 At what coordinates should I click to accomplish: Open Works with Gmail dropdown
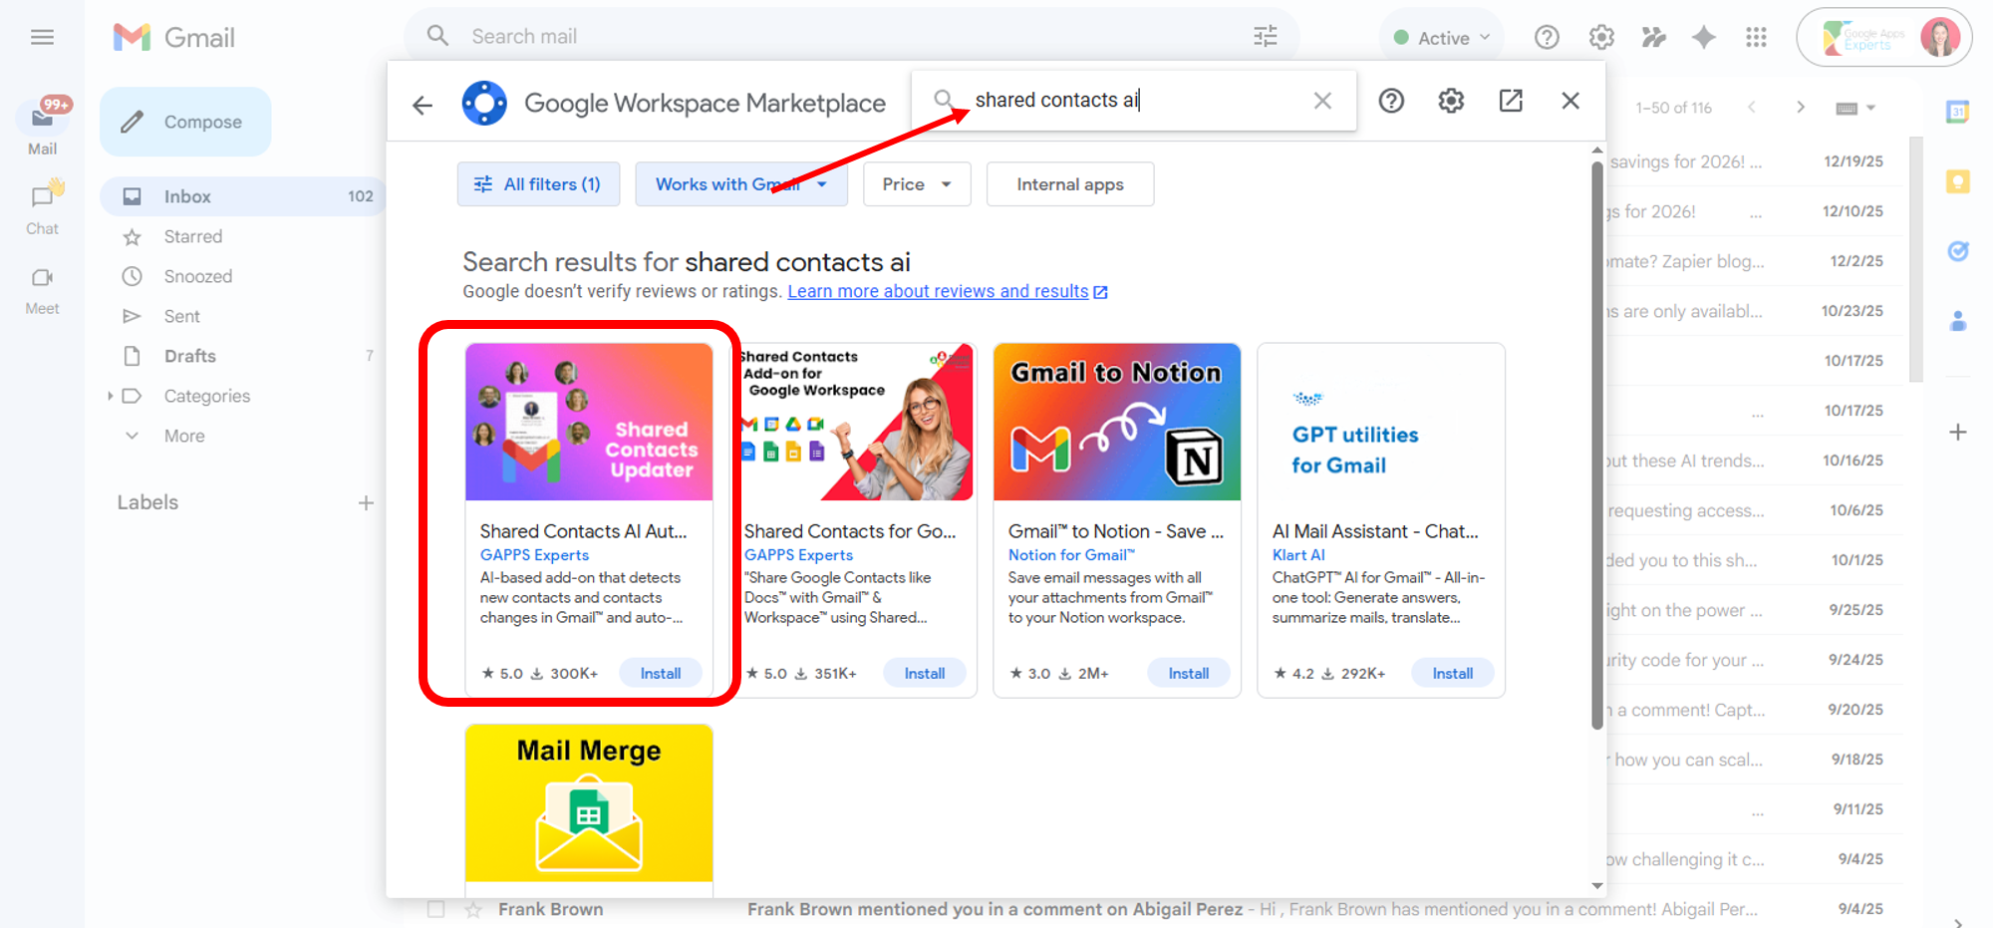pos(740,184)
